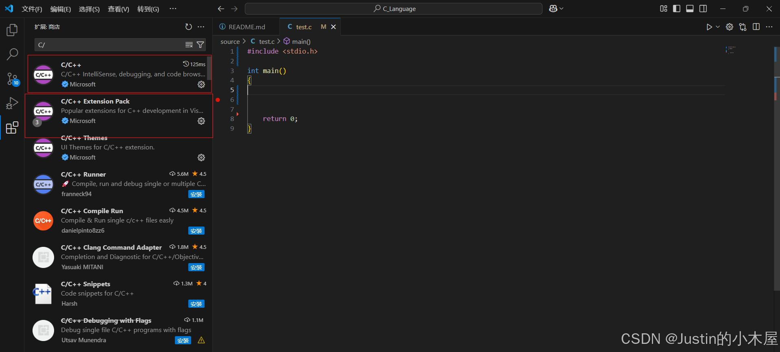Click the int main() code line

pyautogui.click(x=267, y=71)
